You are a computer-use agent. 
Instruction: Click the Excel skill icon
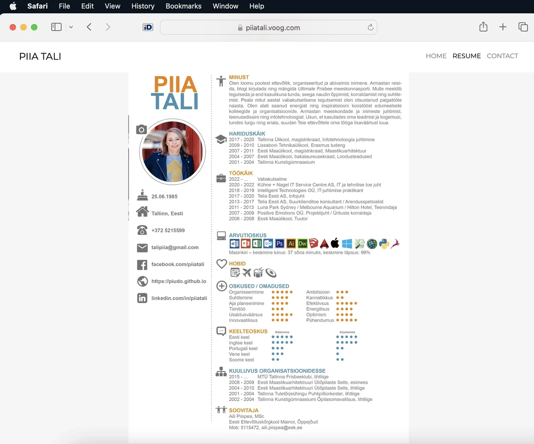coord(257,244)
